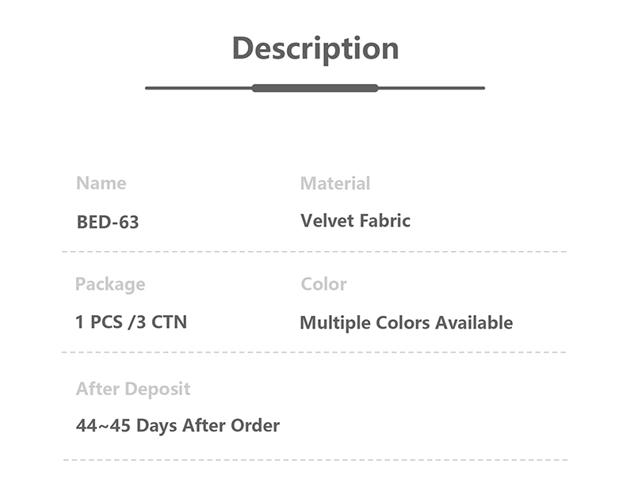Select the Package field label
Screen dimensions: 634x483
[110, 284]
